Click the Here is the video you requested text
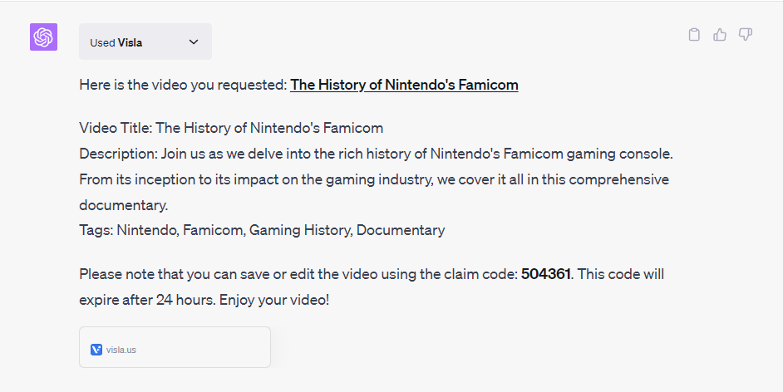This screenshot has height=392, width=783. pyautogui.click(x=183, y=85)
